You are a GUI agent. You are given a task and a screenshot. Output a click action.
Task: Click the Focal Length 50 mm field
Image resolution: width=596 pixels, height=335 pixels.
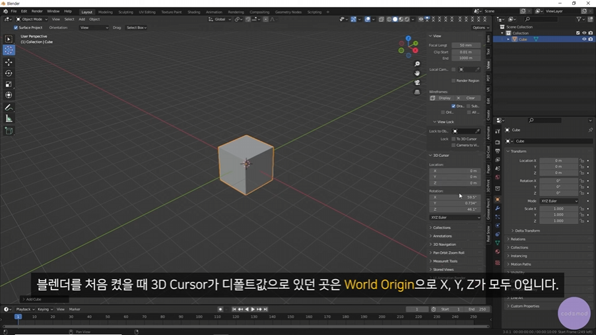click(466, 46)
